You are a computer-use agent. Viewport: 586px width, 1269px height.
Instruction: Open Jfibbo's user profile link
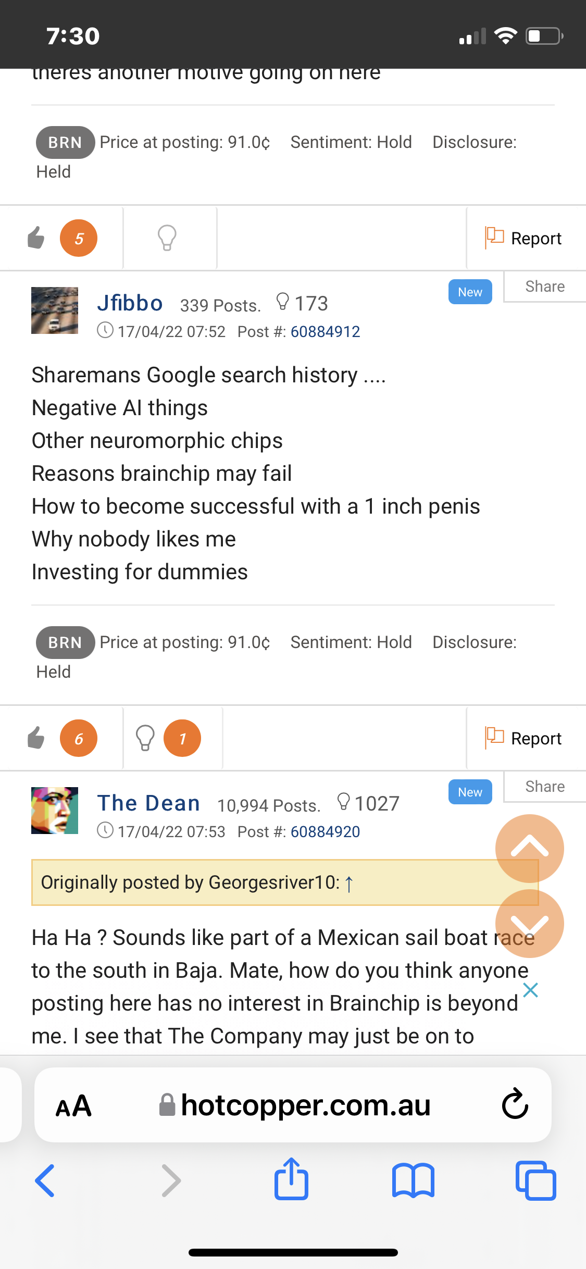[130, 303]
